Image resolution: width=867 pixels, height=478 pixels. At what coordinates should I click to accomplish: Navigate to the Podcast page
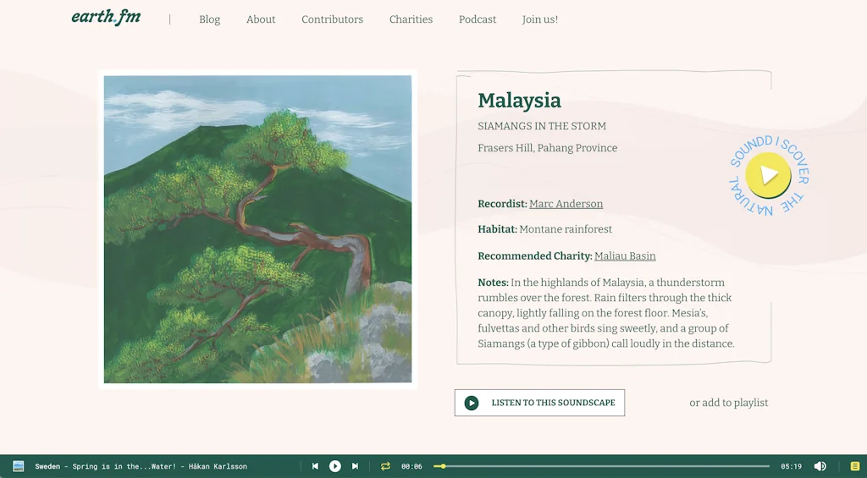[478, 19]
